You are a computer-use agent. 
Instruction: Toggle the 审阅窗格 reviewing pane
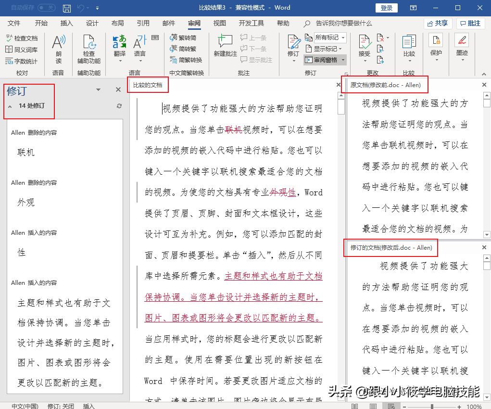322,60
